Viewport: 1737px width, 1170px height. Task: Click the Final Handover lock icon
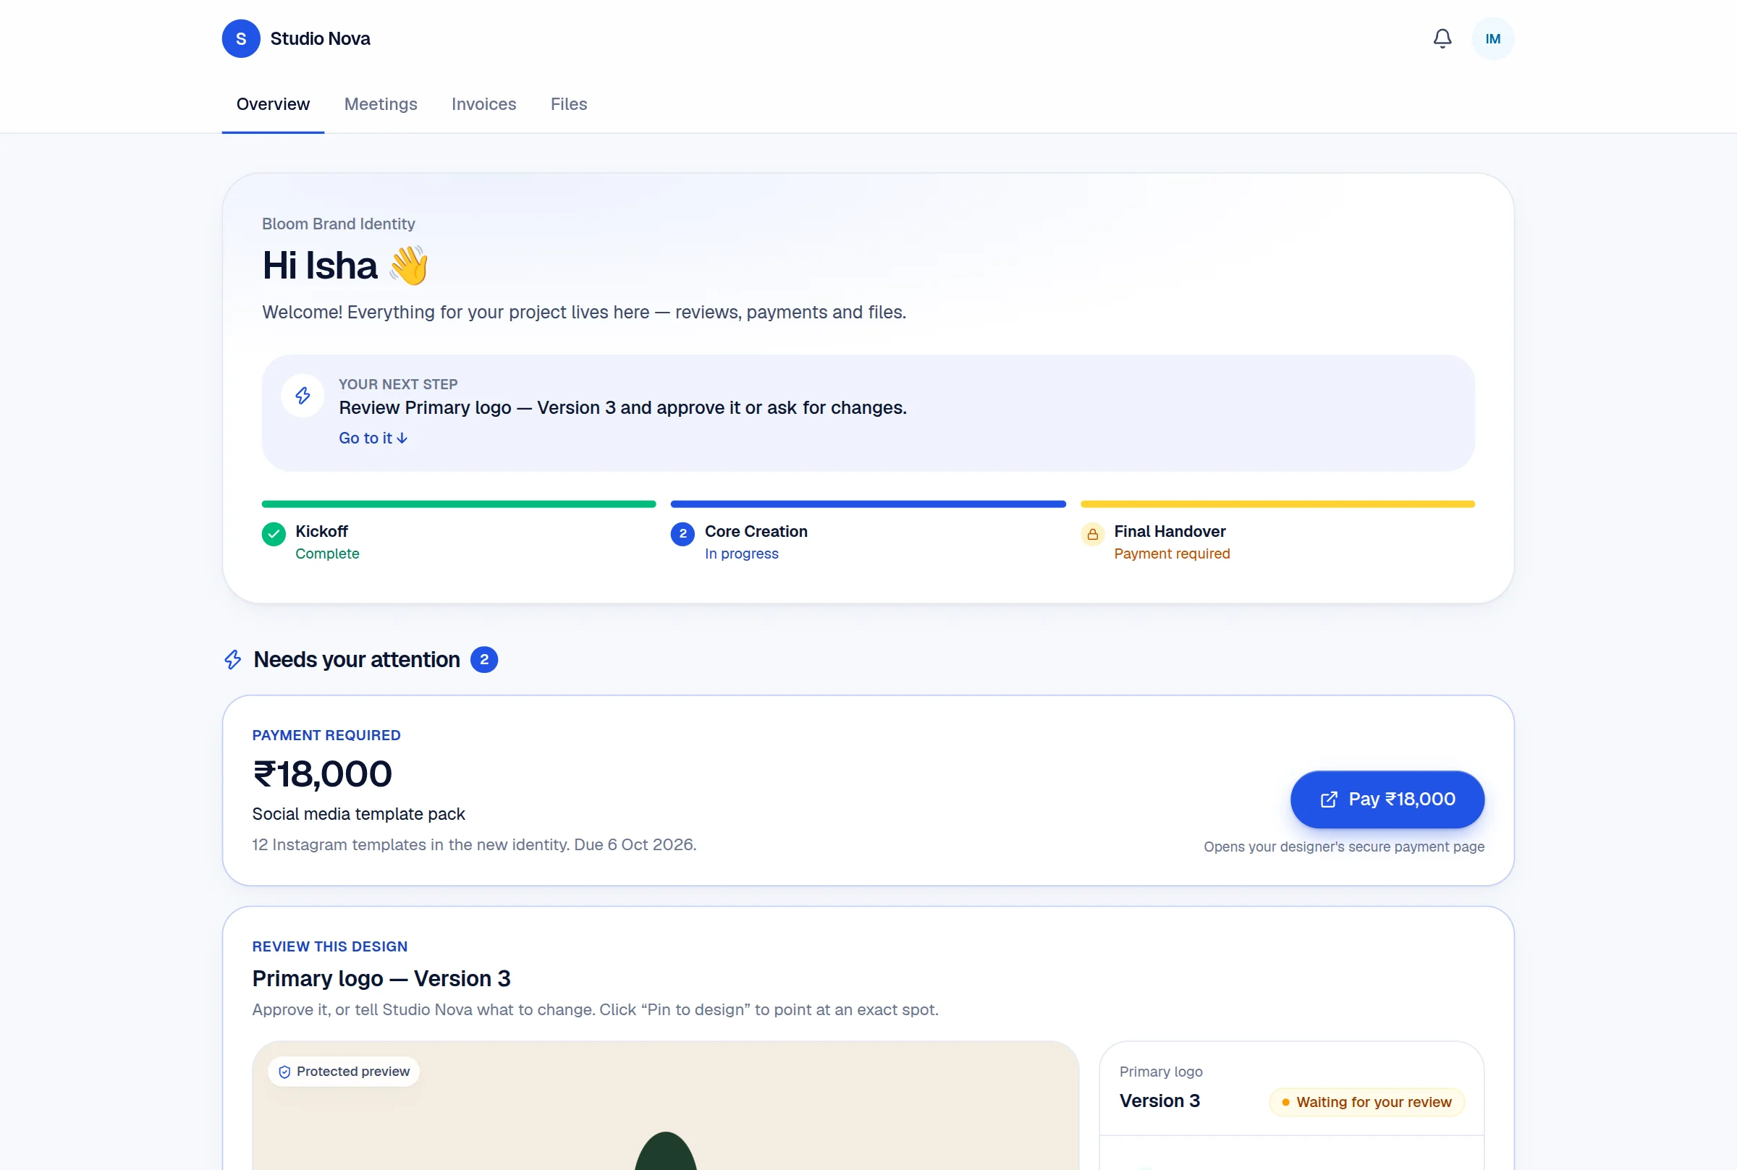coord(1092,534)
